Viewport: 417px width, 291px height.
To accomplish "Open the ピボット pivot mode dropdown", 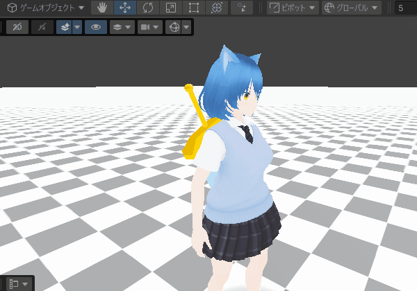I will coord(293,8).
